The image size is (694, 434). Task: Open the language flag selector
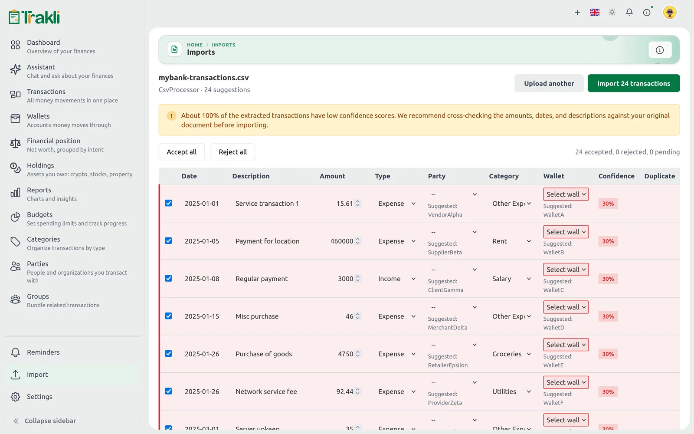coord(595,13)
